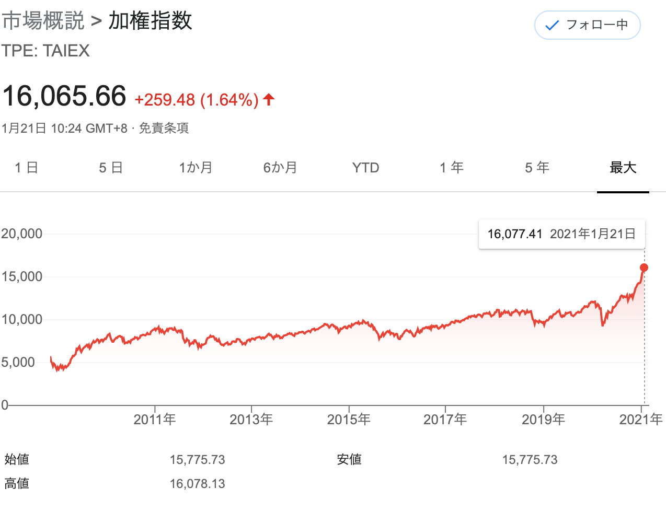
Task: Click the red data point on chart
Action: pos(644,268)
